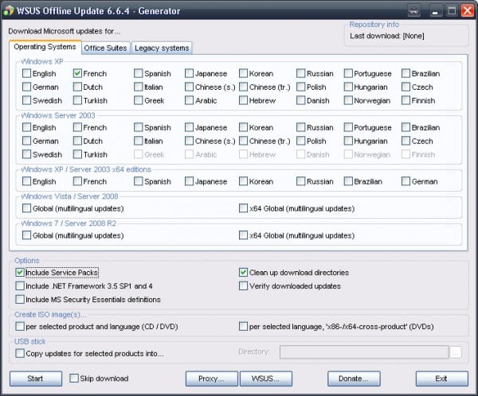The height and width of the screenshot is (396, 478).
Task: Enable Global updates for Windows 7 / Server 2008 R2
Action: pyautogui.click(x=26, y=235)
